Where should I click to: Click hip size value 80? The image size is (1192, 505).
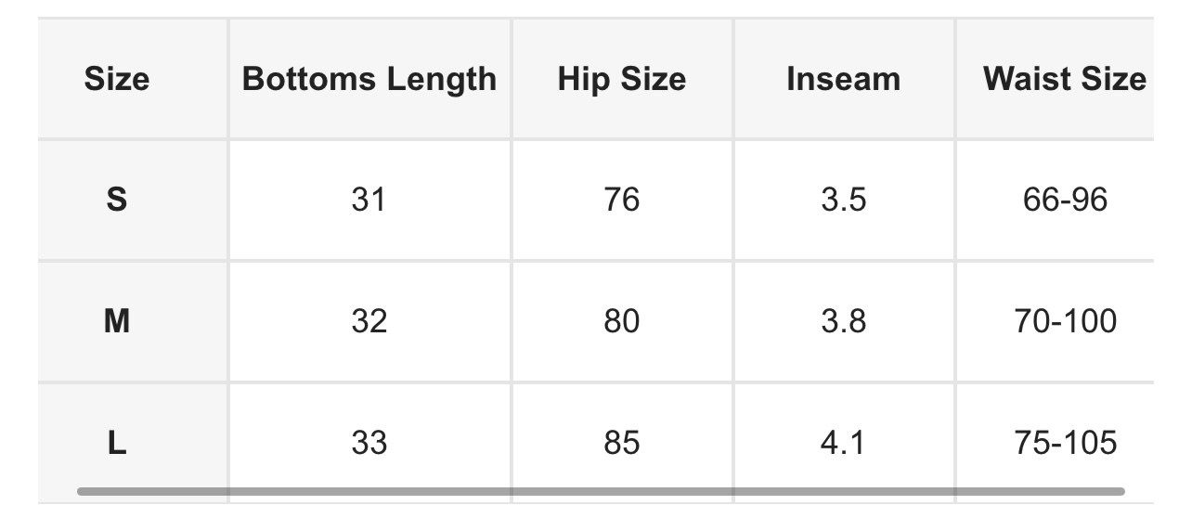[621, 321]
